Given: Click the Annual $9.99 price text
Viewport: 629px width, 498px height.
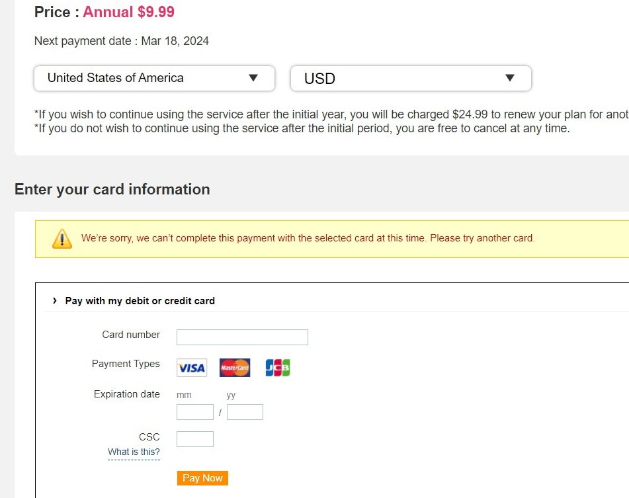Looking at the screenshot, I should [129, 12].
